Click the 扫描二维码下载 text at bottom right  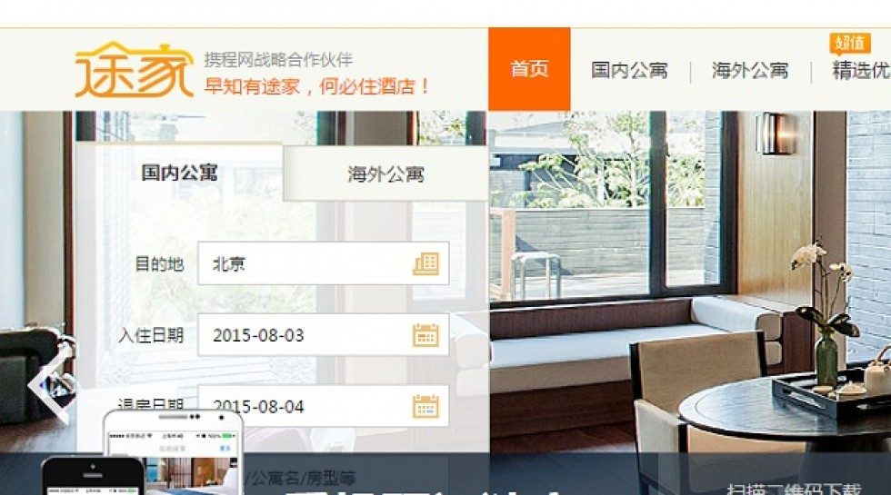[x=796, y=489]
